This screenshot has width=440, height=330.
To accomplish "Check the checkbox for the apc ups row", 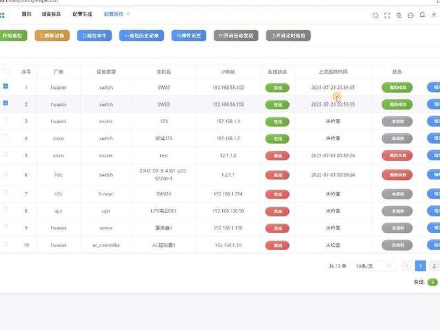I will 5,210.
